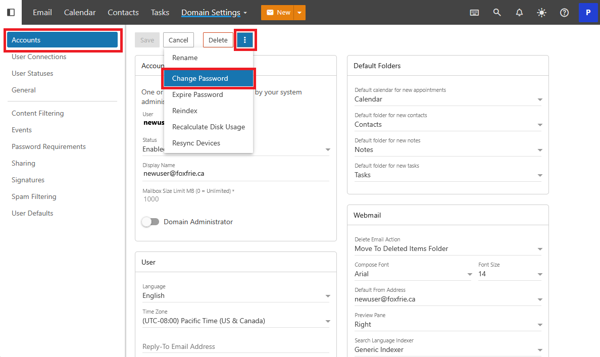Click the Delete button
Viewport: 600px width, 357px height.
click(218, 40)
